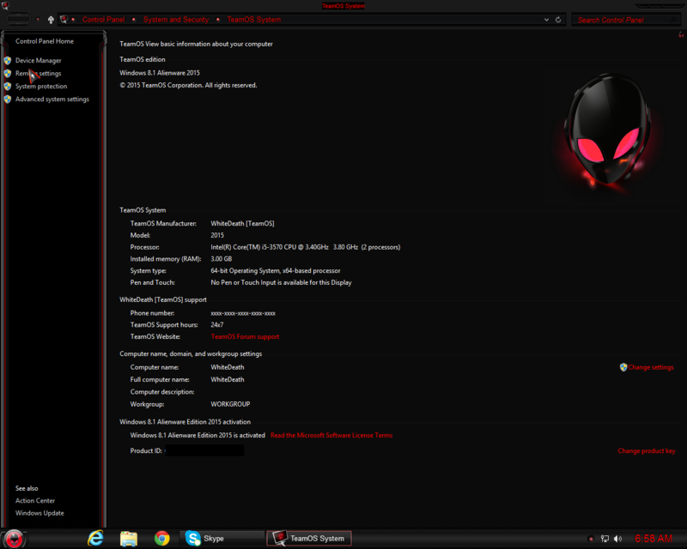Click the WORKGROUP workgroup value
The image size is (687, 549).
[x=230, y=404]
